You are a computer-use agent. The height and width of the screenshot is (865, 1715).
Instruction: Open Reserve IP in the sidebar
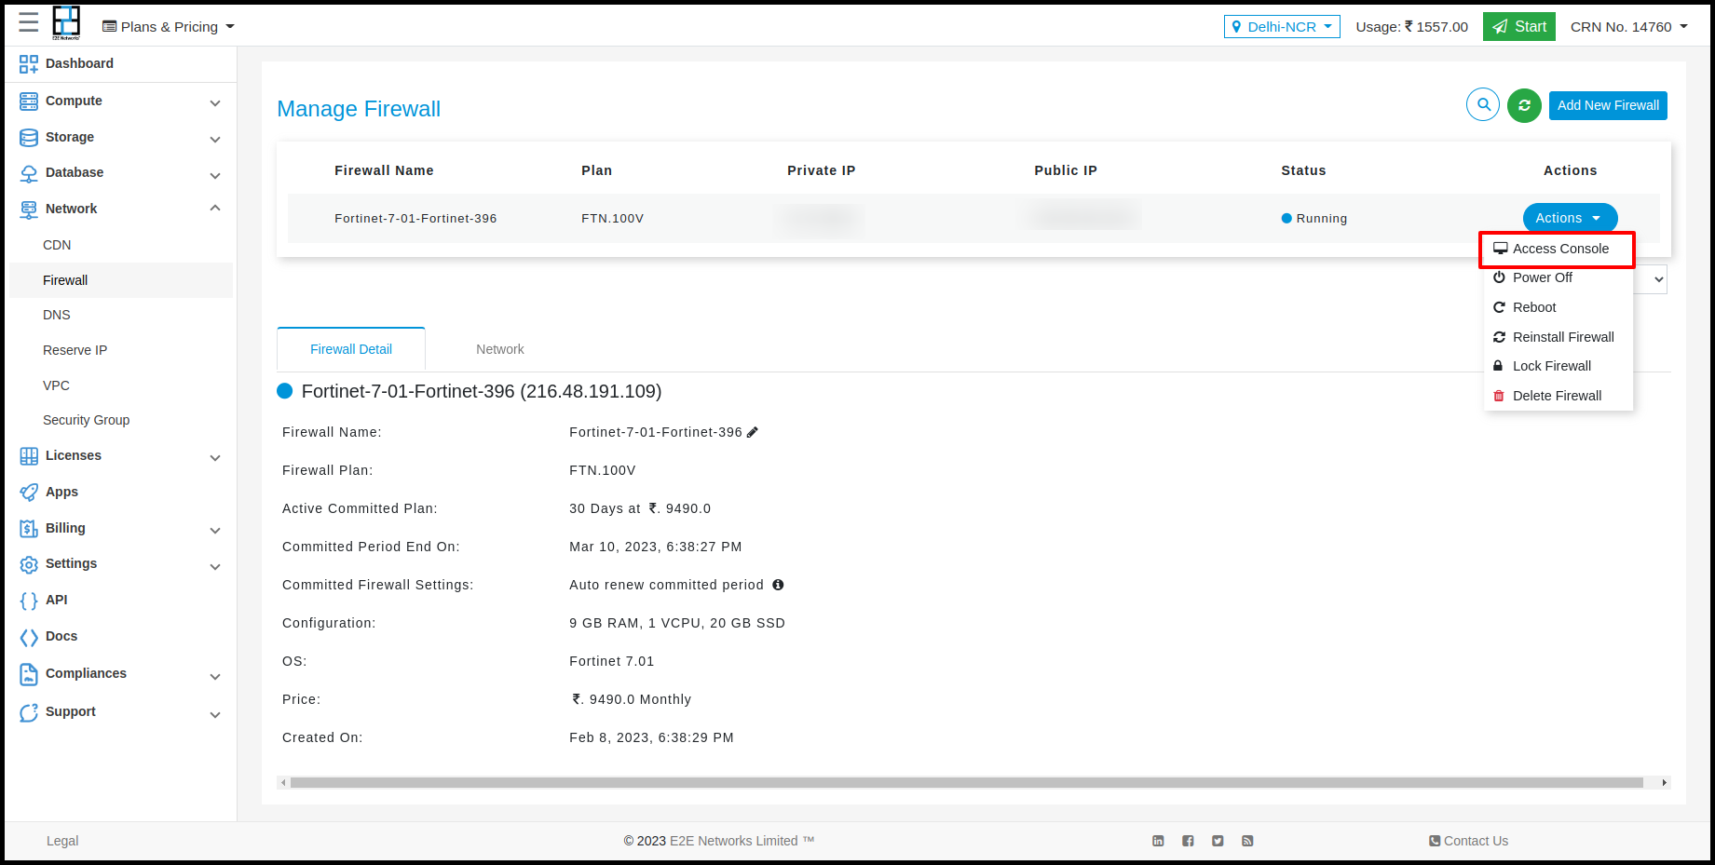pyautogui.click(x=75, y=350)
